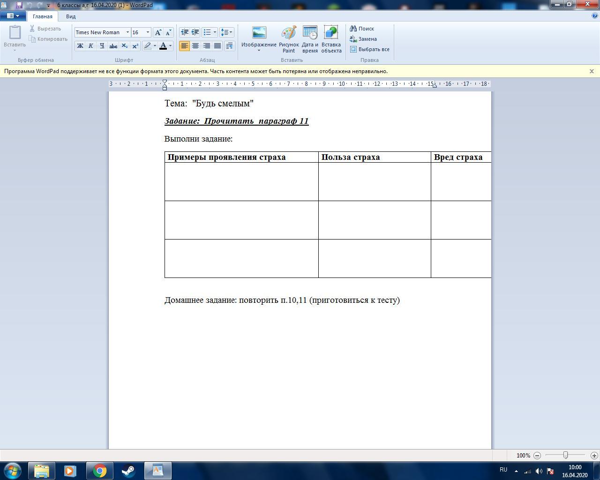Justify the paragraph text
Viewport: 600px width, 480px height.
point(217,45)
